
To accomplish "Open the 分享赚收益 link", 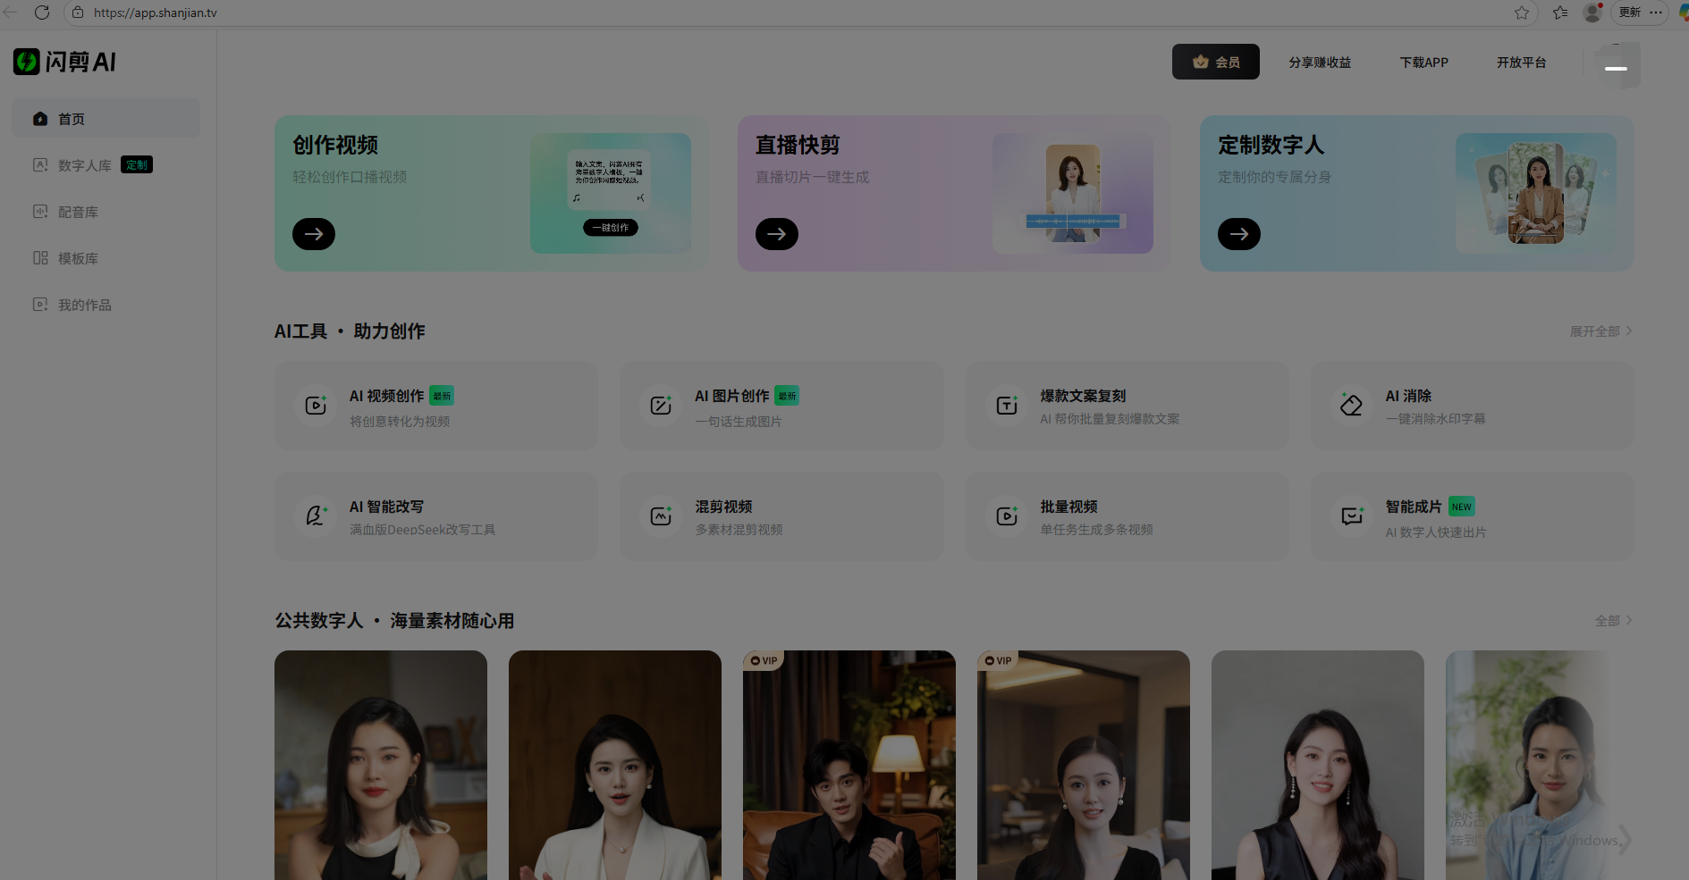I will [x=1320, y=63].
